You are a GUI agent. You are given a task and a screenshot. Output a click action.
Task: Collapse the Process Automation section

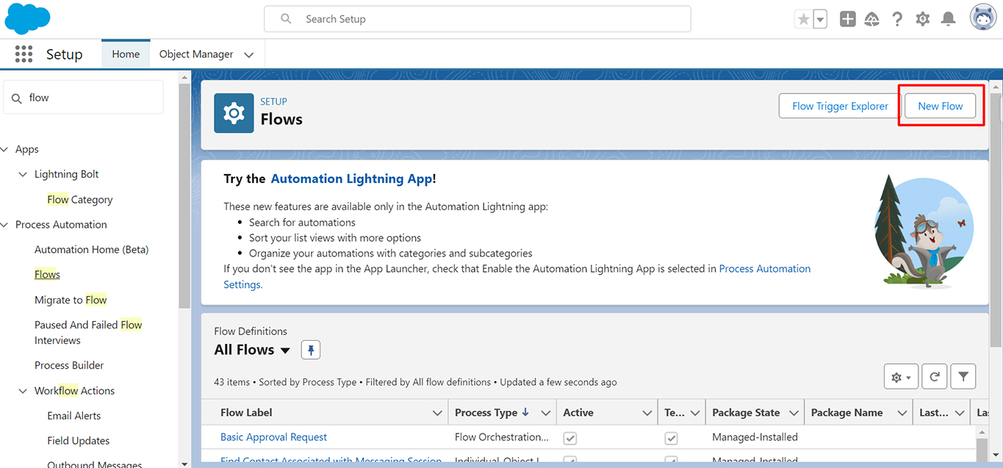click(4, 225)
